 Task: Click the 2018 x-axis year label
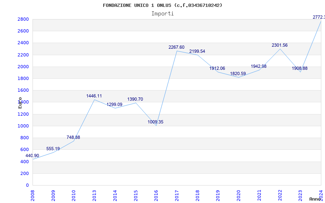(197, 196)
